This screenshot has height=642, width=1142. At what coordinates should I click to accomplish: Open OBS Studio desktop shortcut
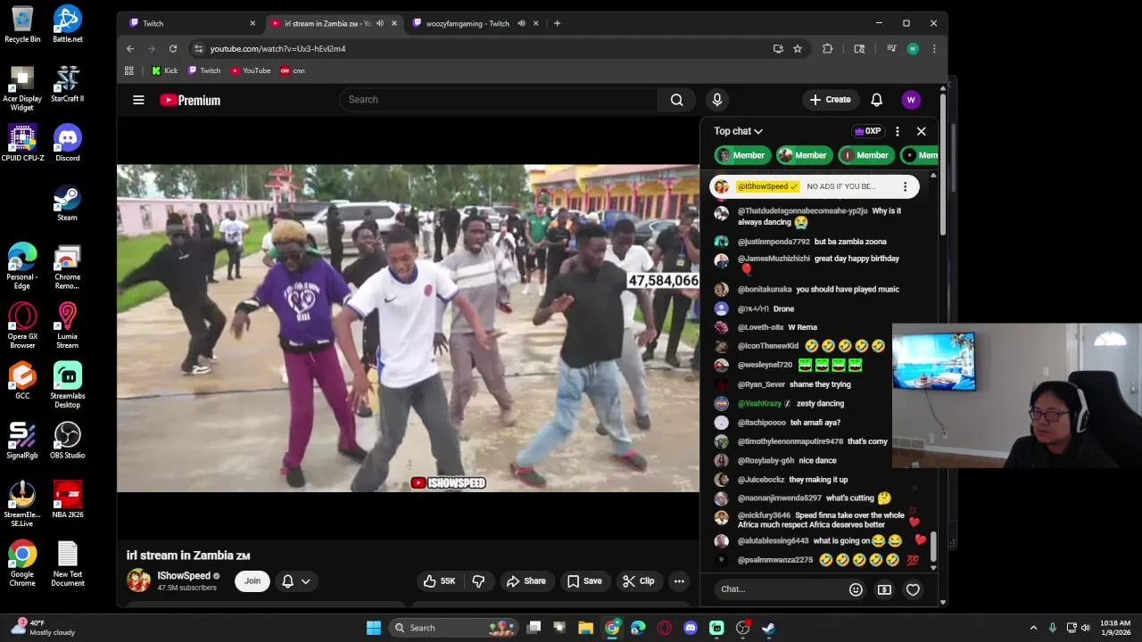pos(68,440)
